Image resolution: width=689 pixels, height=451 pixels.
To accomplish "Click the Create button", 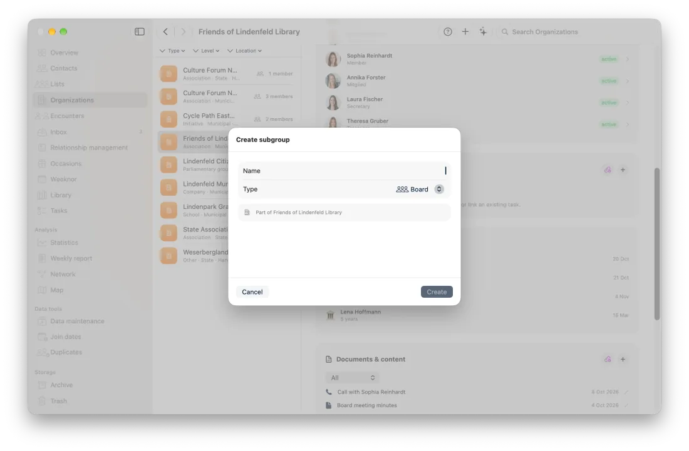I will coord(437,291).
